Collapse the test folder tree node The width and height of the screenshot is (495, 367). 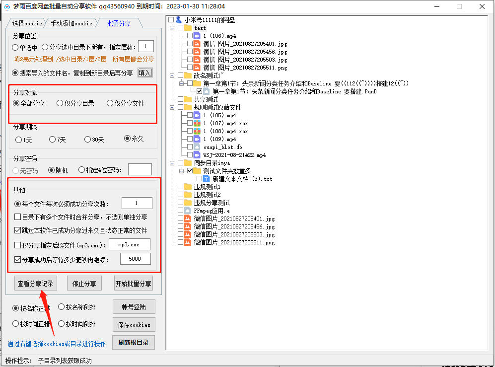(x=171, y=28)
